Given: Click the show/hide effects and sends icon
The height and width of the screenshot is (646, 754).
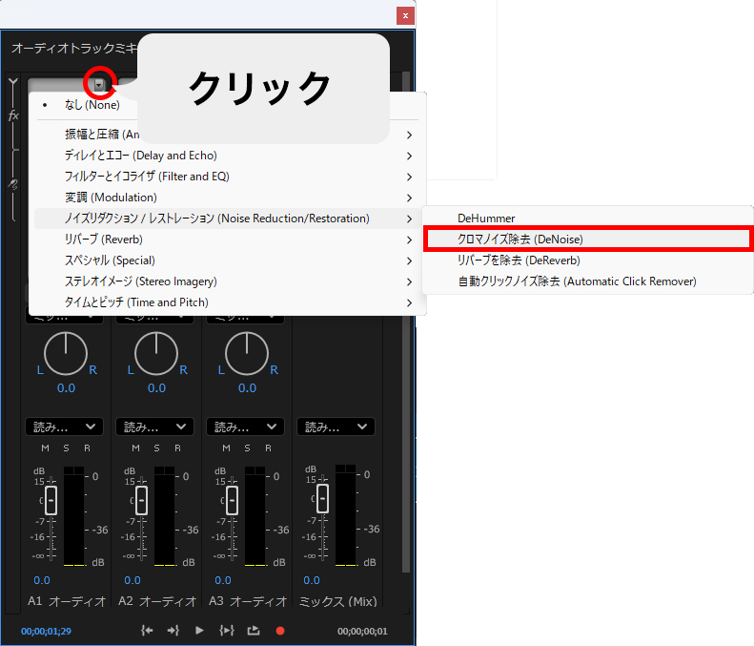Looking at the screenshot, I should (13, 82).
